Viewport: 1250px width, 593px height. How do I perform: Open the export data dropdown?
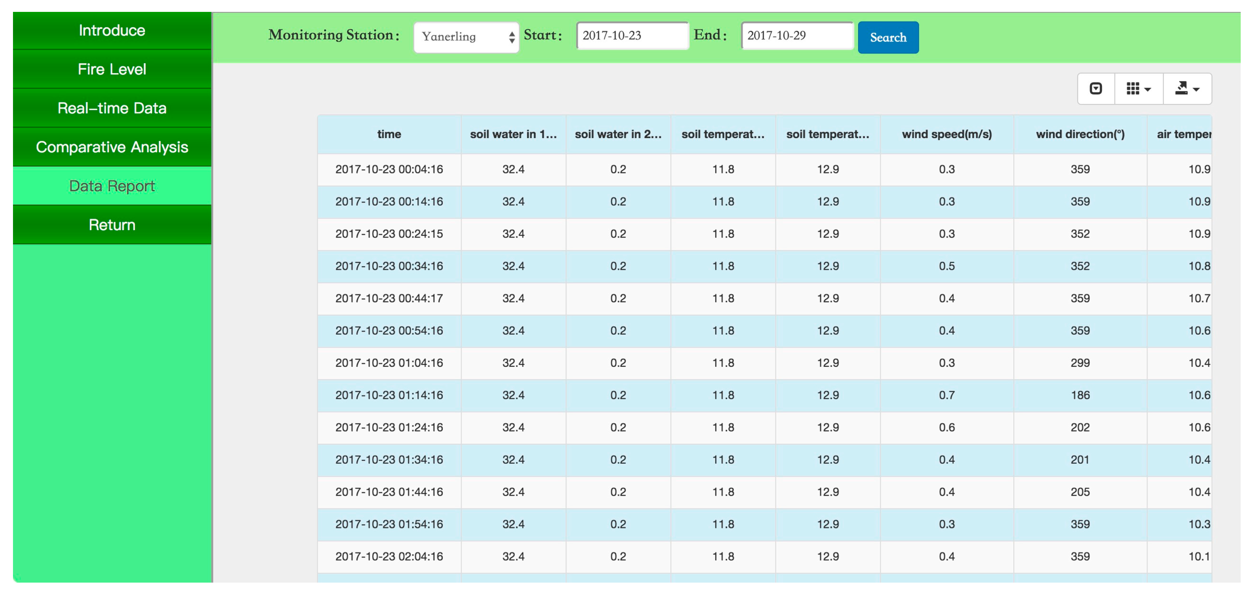tap(1187, 88)
